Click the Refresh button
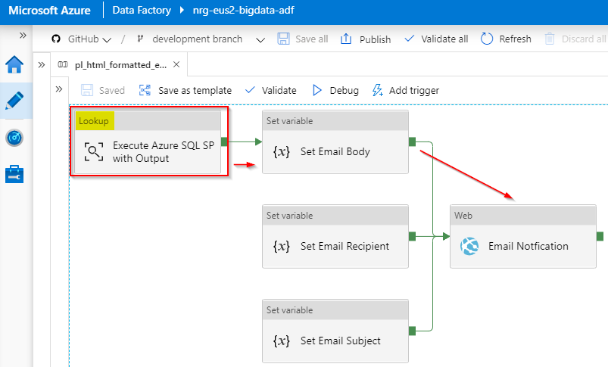 coord(506,39)
